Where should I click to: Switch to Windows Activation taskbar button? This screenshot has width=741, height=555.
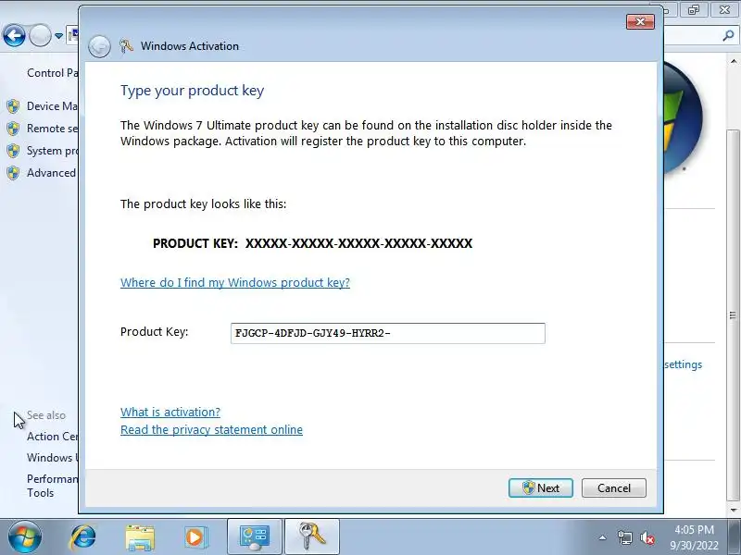coord(312,537)
